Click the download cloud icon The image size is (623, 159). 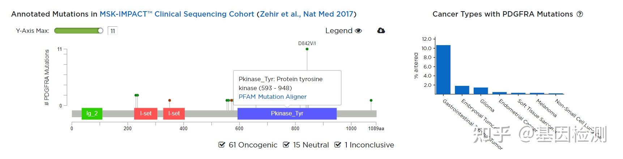tap(381, 31)
